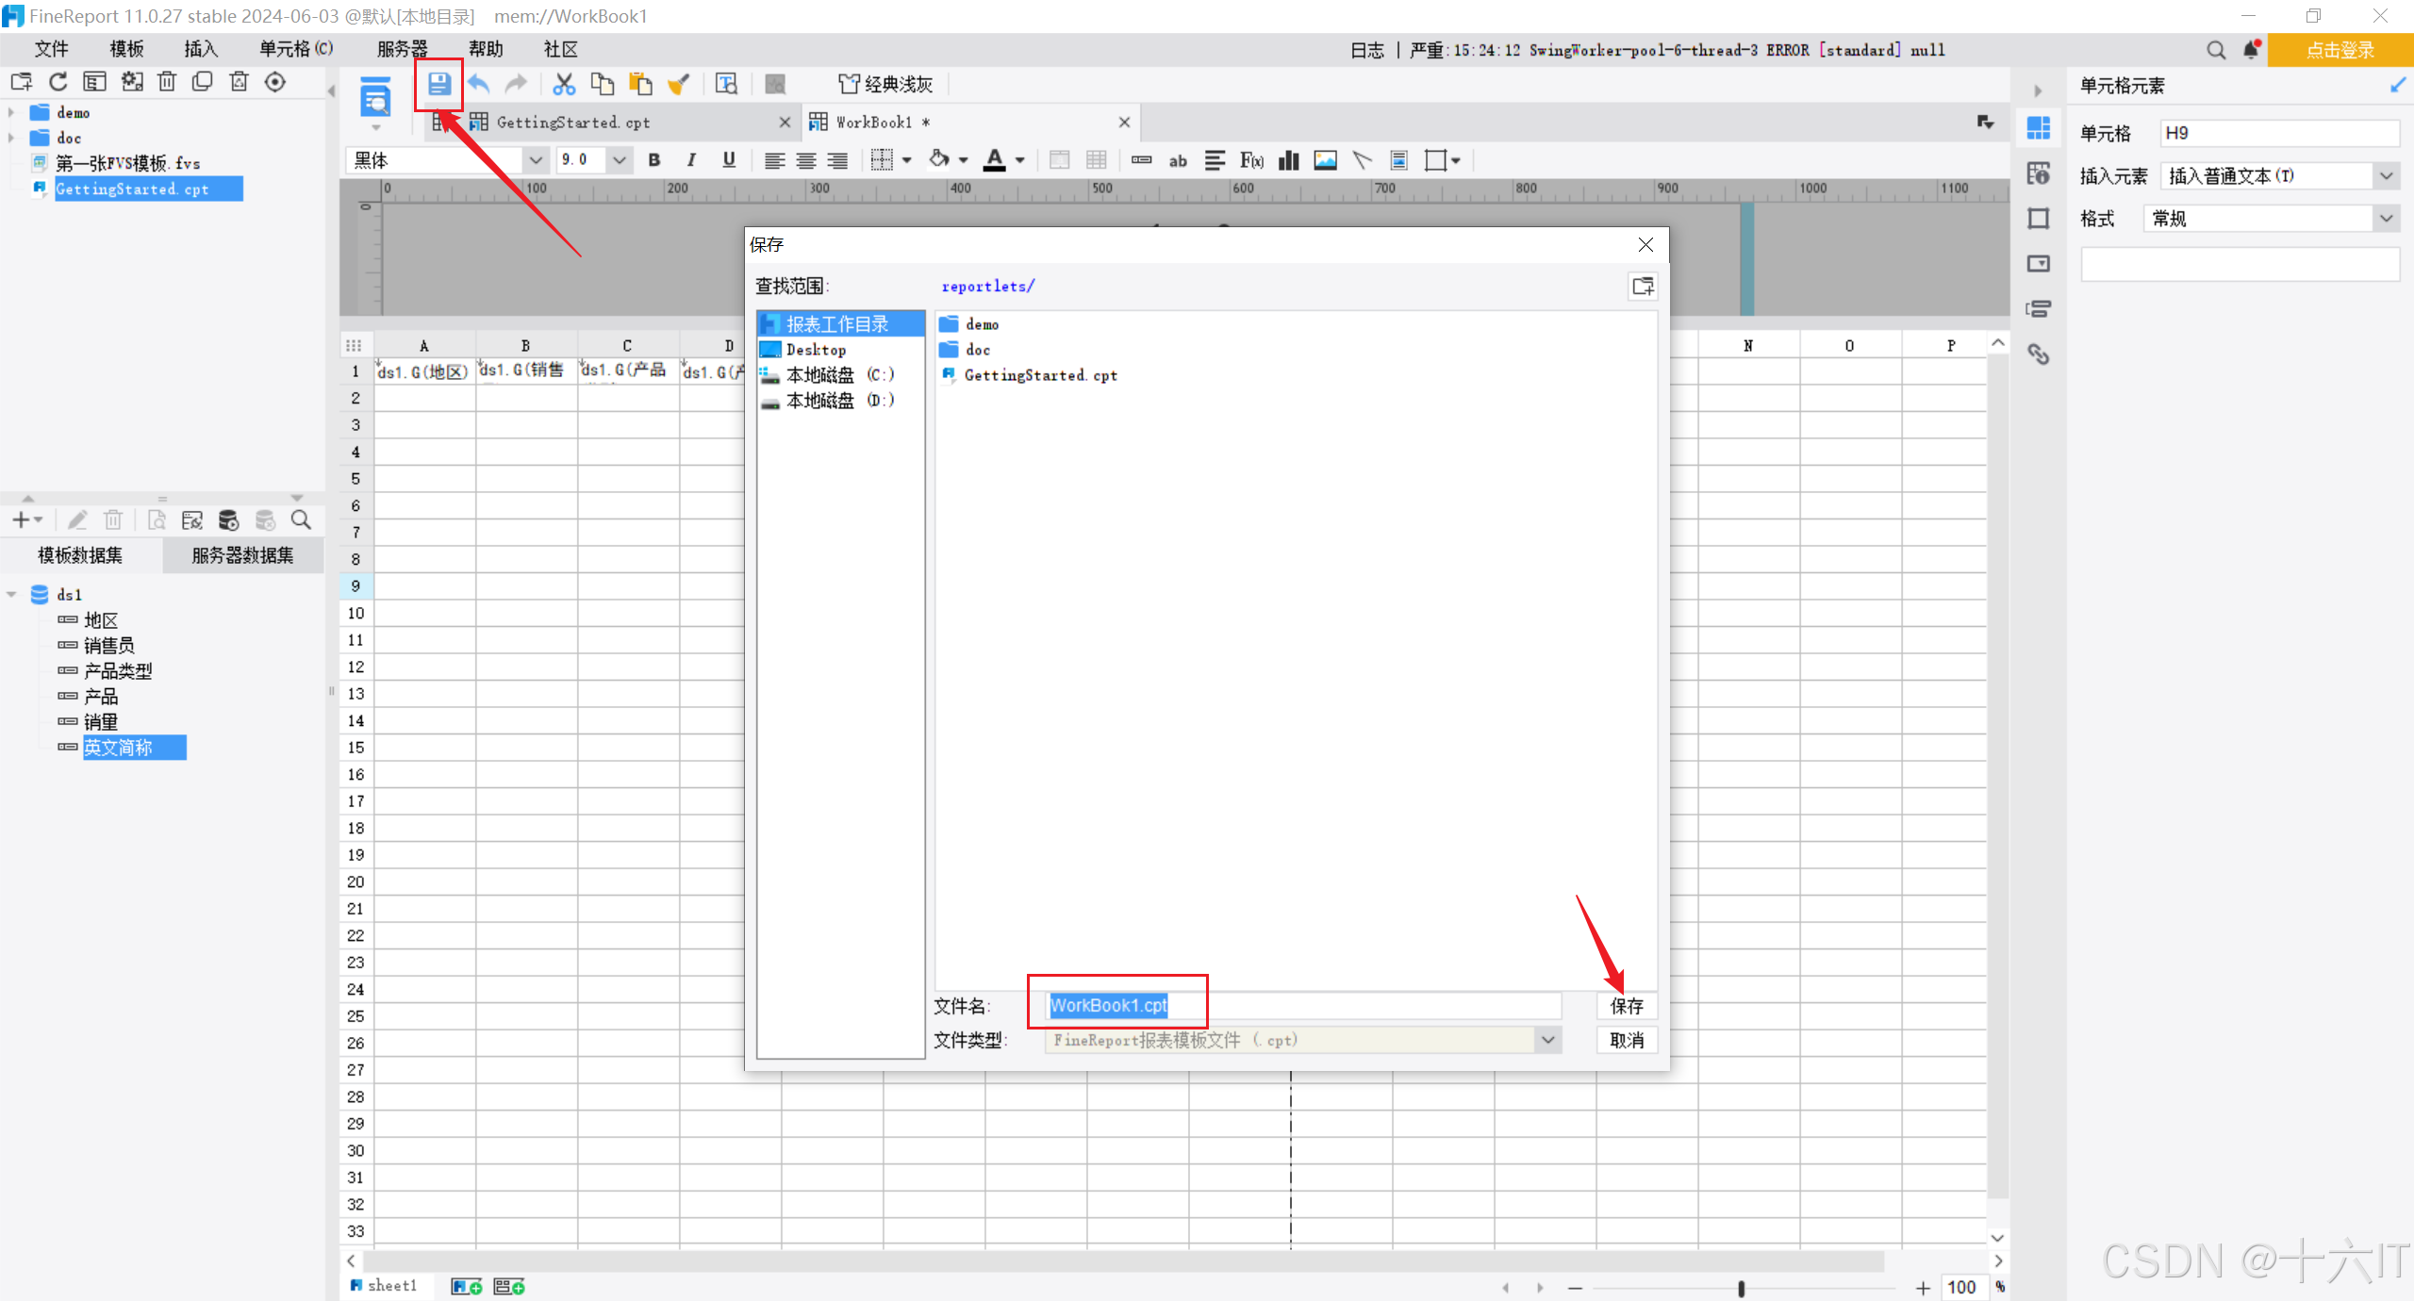Toggle bold formatting
The height and width of the screenshot is (1301, 2414).
click(x=653, y=160)
